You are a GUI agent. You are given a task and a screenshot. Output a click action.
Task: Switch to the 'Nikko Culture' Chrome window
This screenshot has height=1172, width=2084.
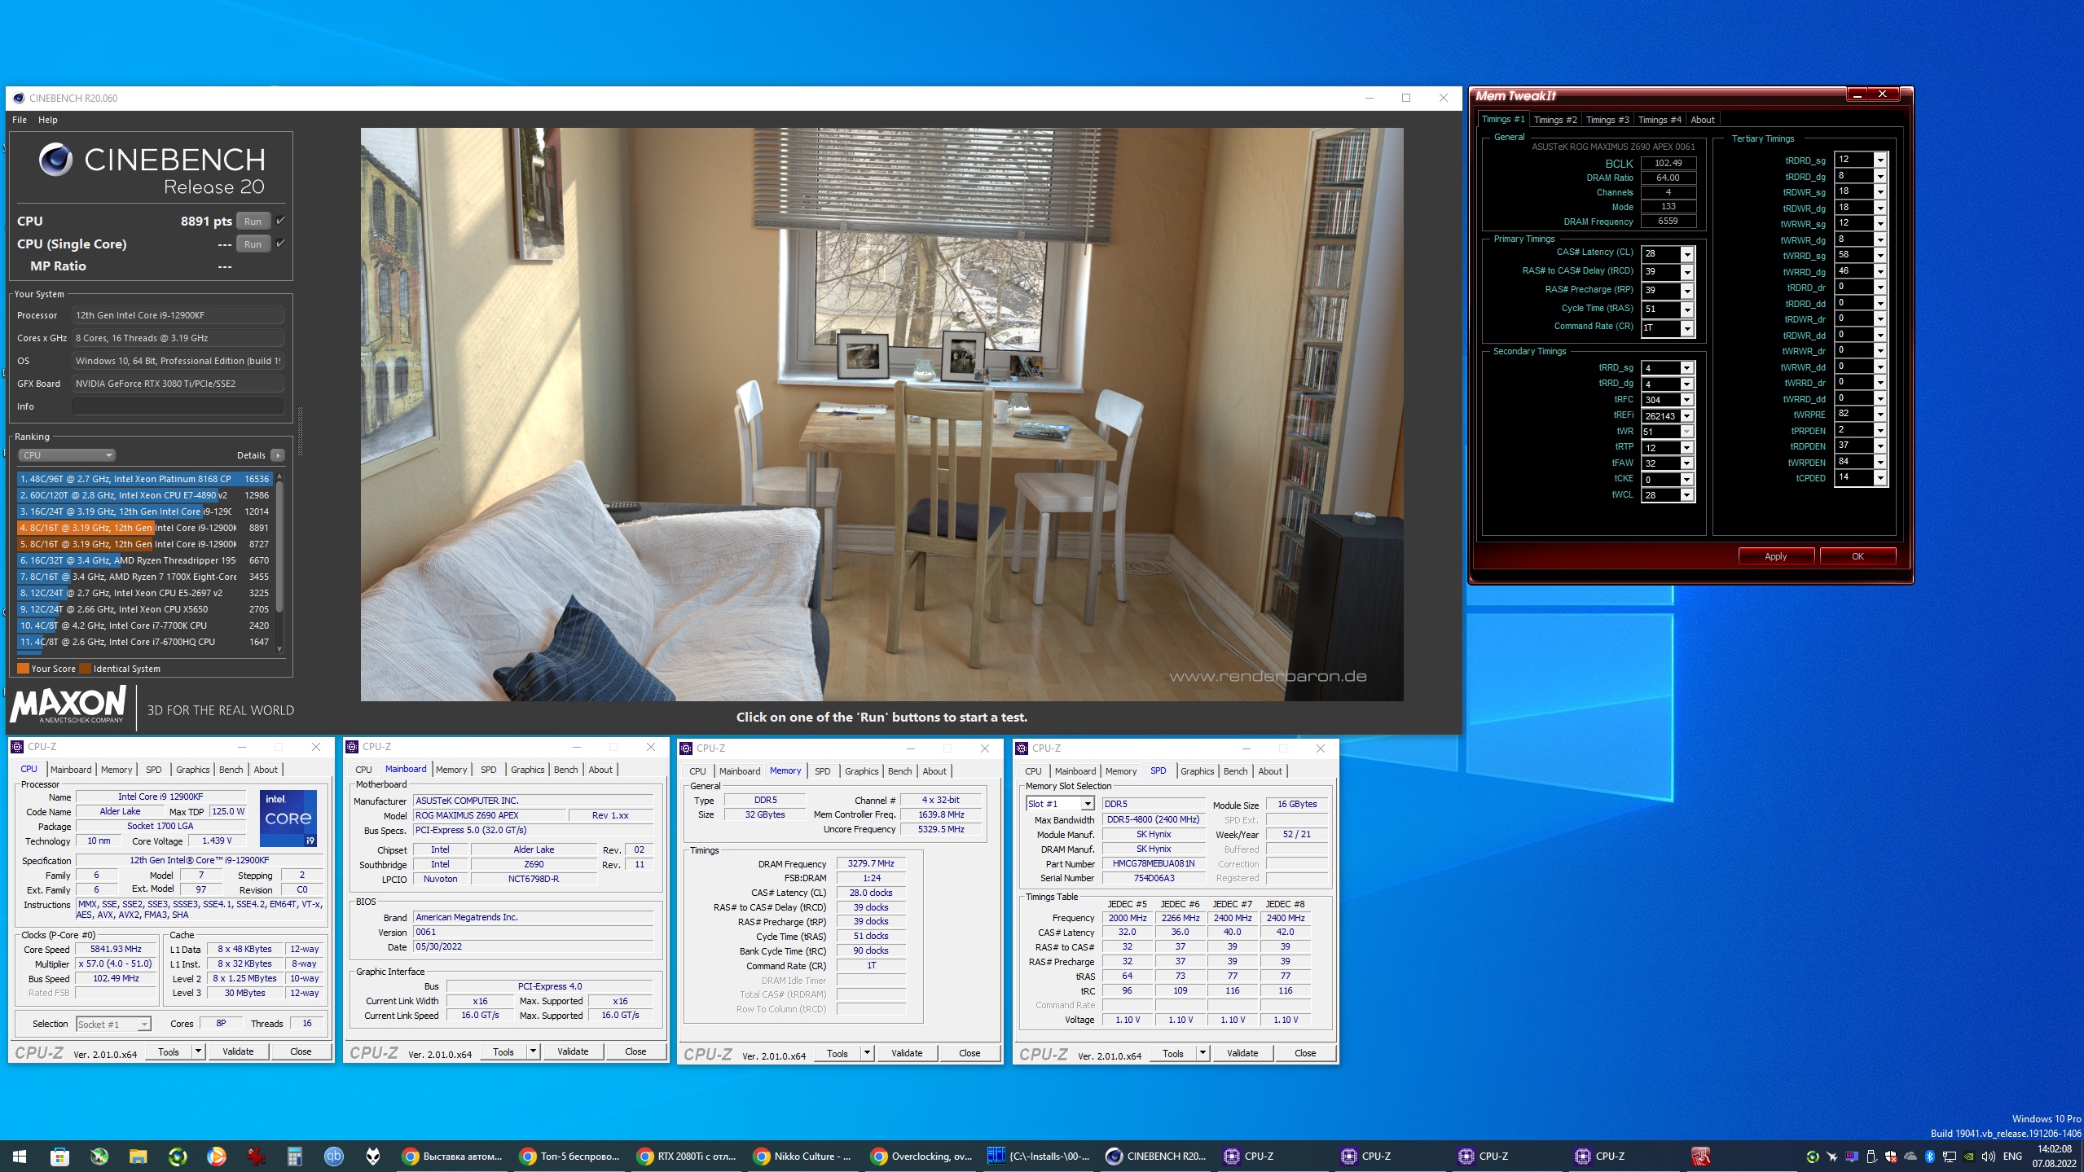[804, 1156]
